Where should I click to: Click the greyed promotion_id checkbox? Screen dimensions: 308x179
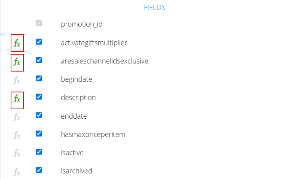pyautogui.click(x=39, y=23)
